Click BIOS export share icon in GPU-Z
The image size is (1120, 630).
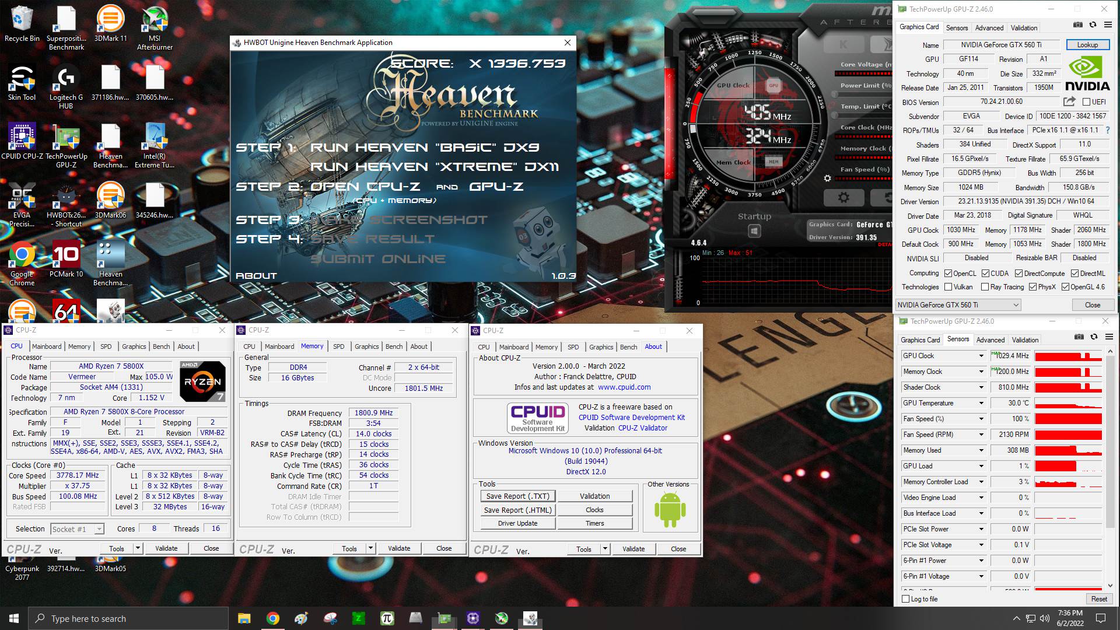(1069, 101)
